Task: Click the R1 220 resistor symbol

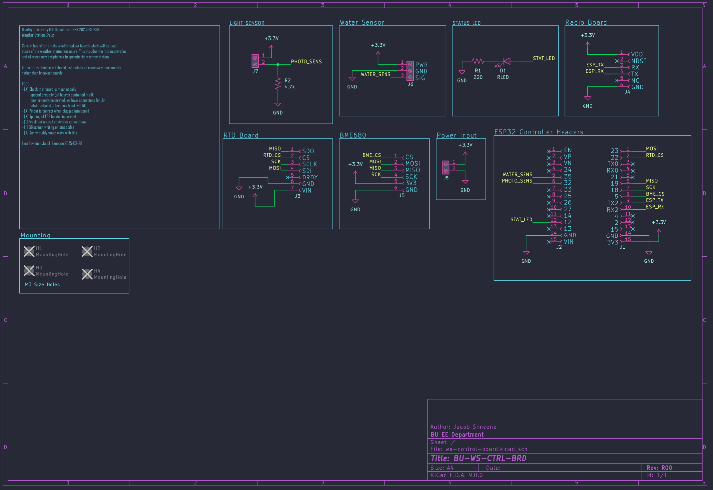Action: coord(478,61)
